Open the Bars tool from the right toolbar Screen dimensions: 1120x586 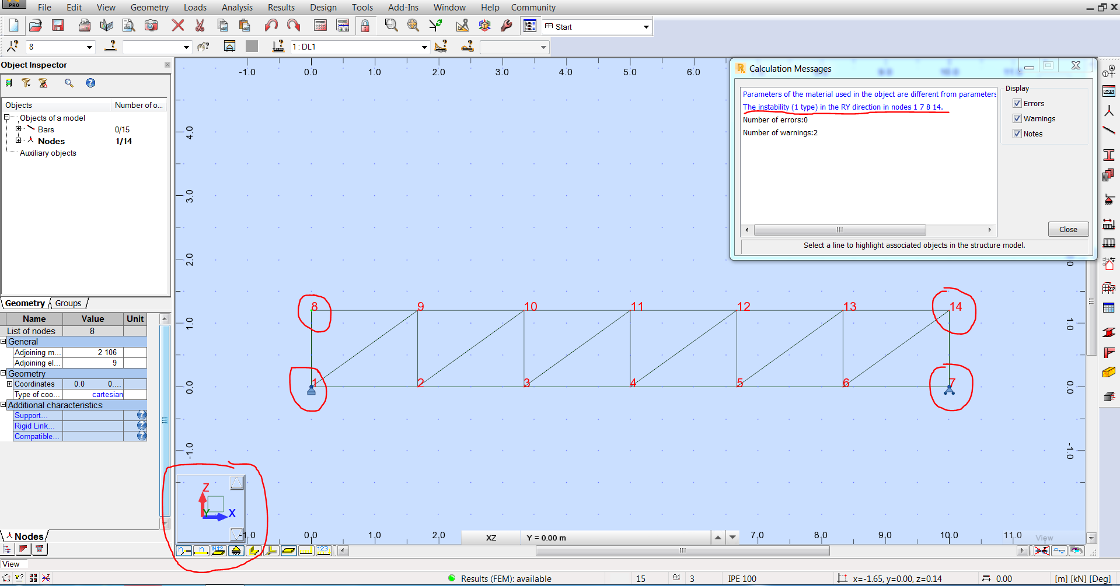tap(1110, 129)
